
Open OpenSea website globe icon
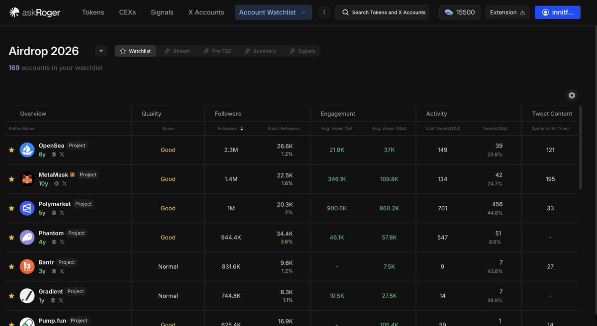tap(54, 155)
